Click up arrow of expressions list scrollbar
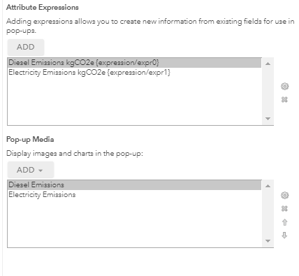299x276 pixels. coord(268,64)
